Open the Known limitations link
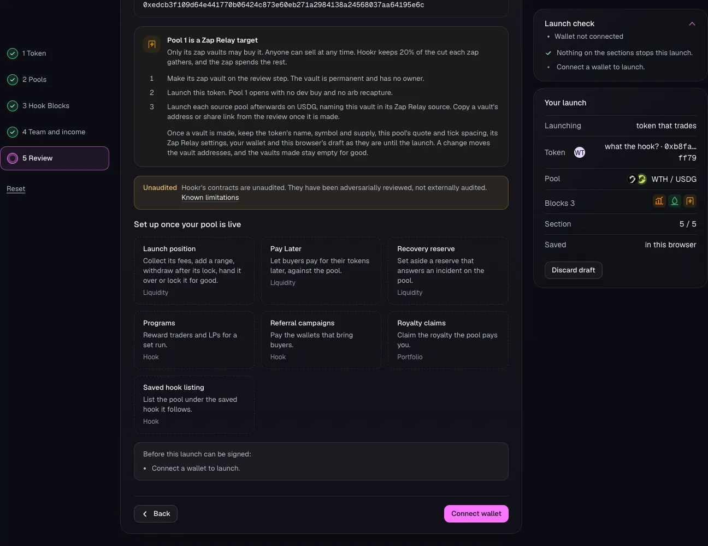 pyautogui.click(x=210, y=198)
